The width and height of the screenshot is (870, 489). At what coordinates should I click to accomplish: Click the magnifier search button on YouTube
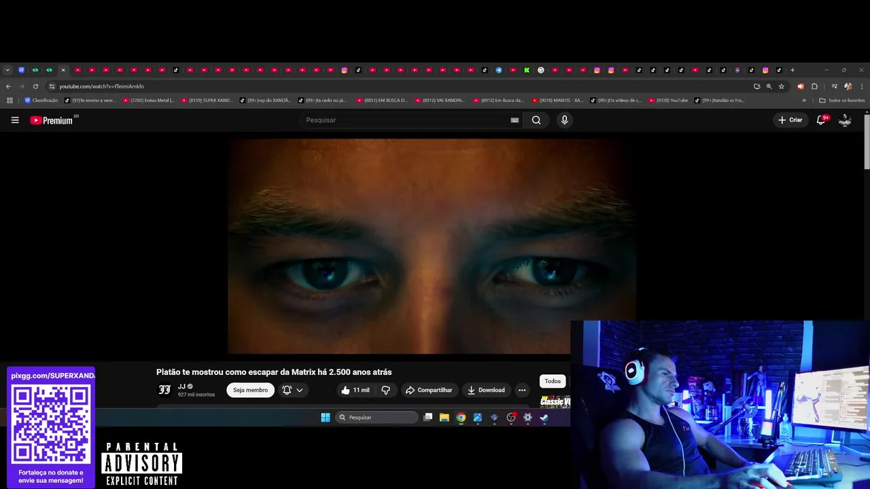[x=536, y=120]
